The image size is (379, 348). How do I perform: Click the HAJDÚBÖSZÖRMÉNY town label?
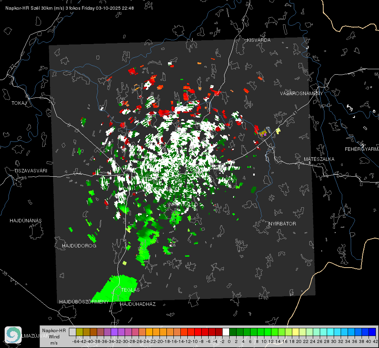pos(84,302)
